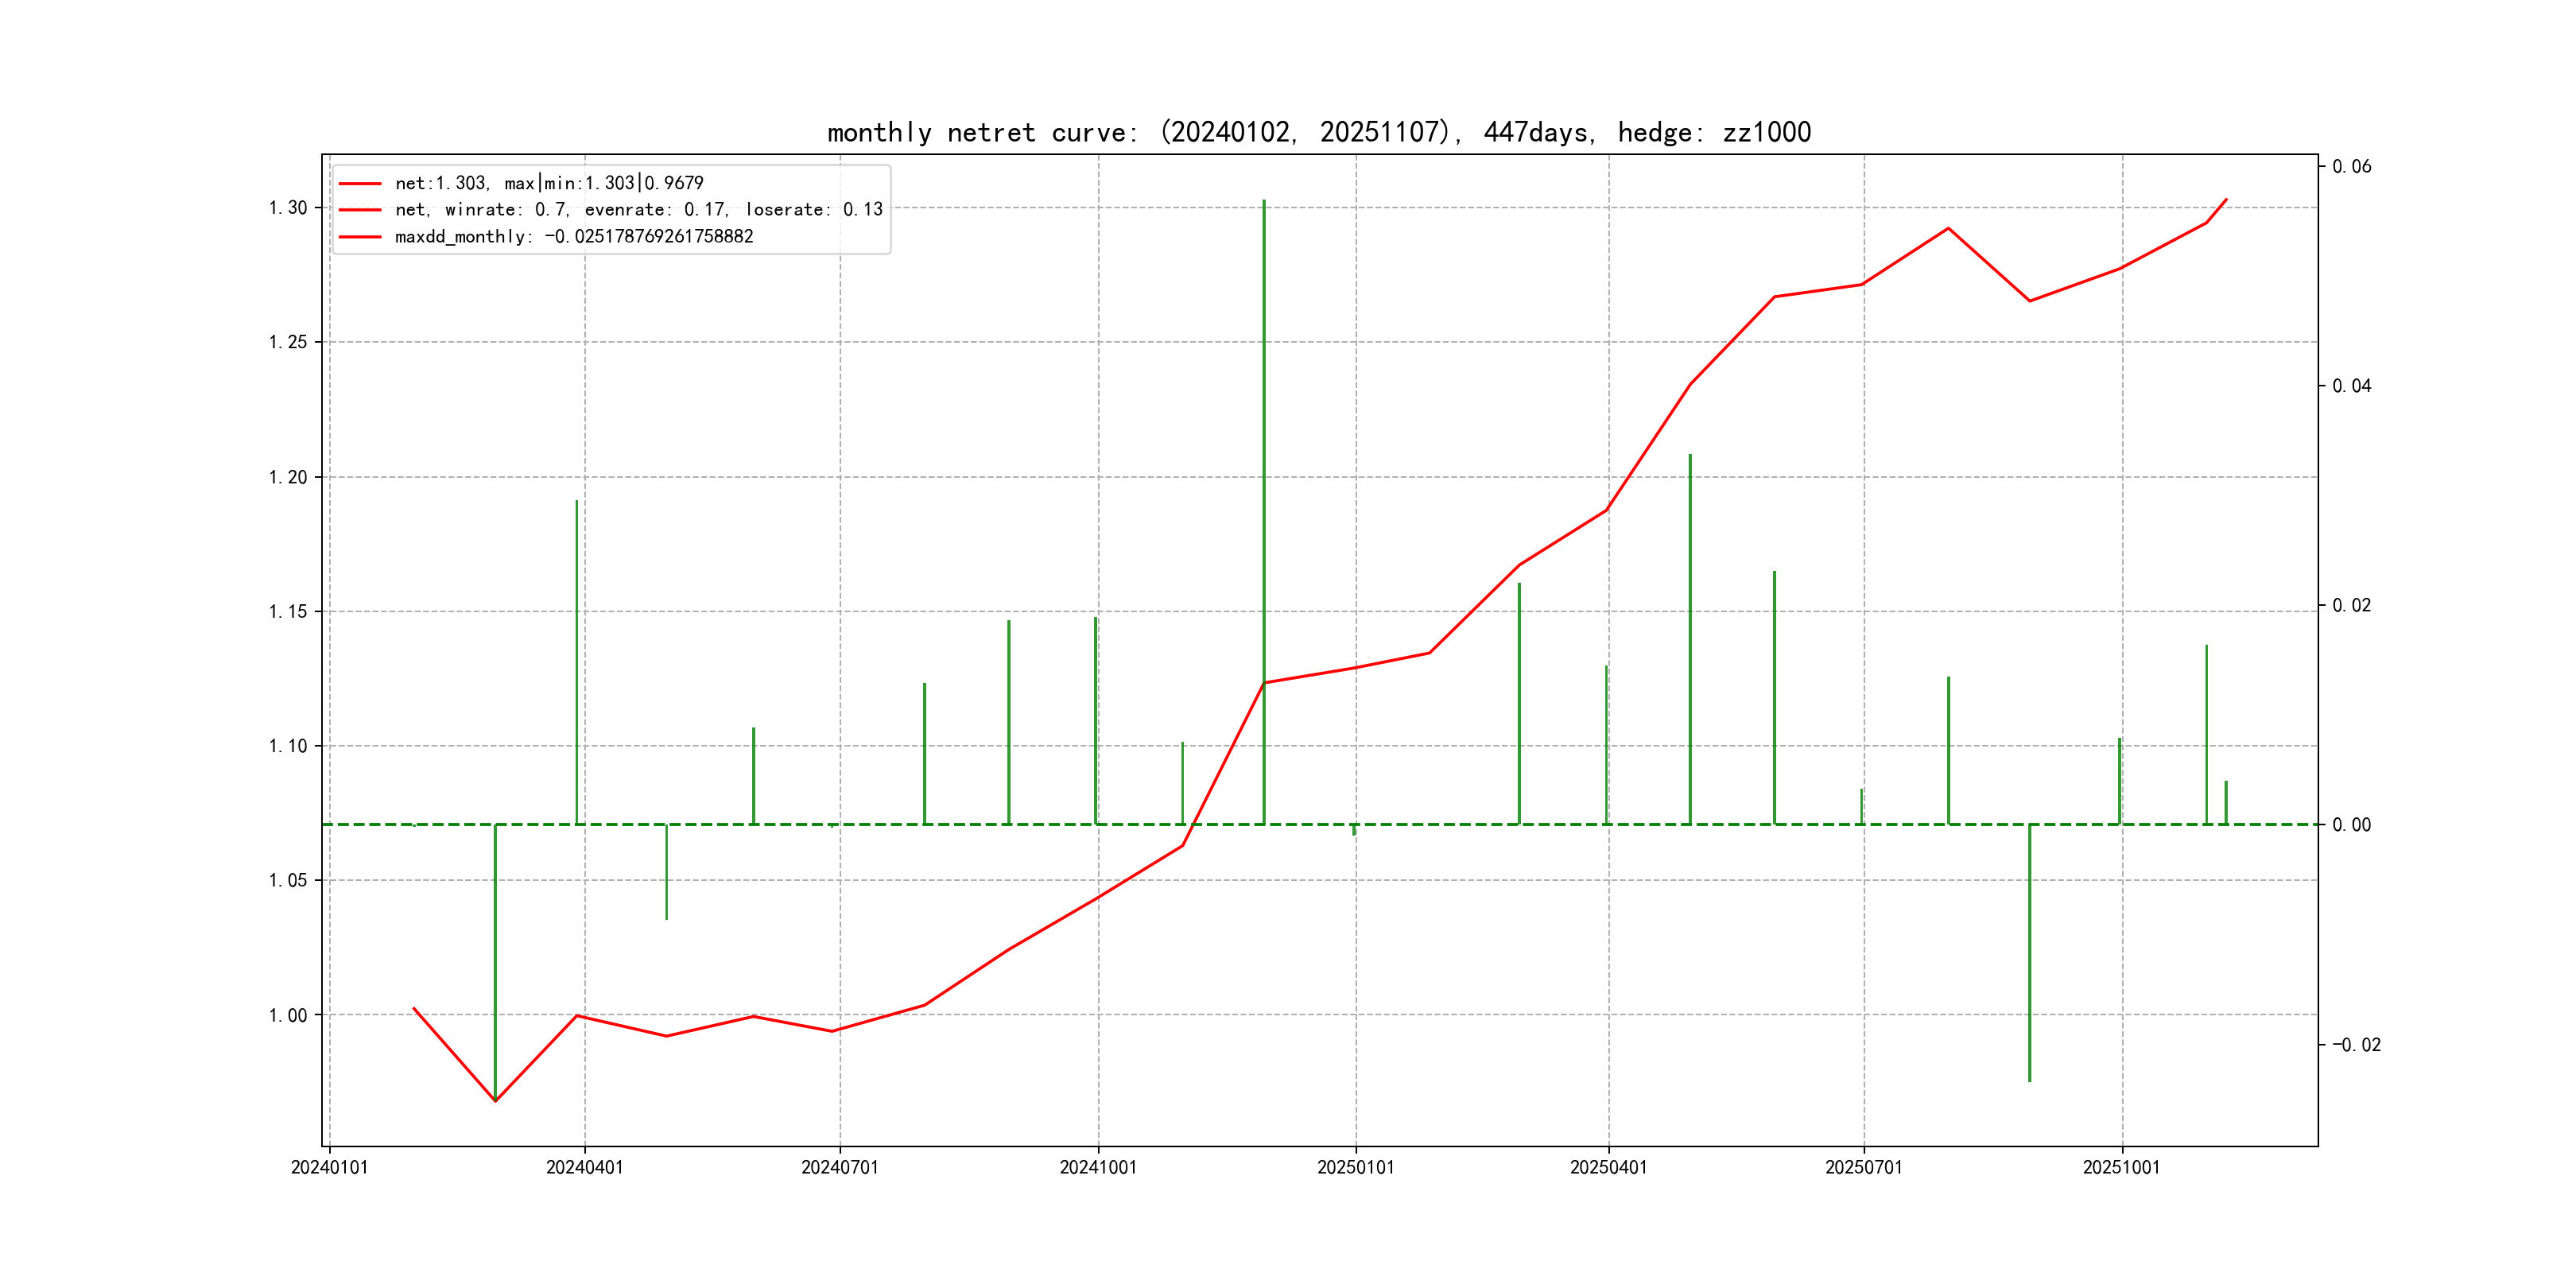Click the 'maxdd_monthly' legend entry

tap(573, 237)
